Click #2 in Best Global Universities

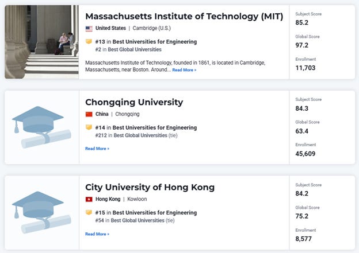click(128, 49)
